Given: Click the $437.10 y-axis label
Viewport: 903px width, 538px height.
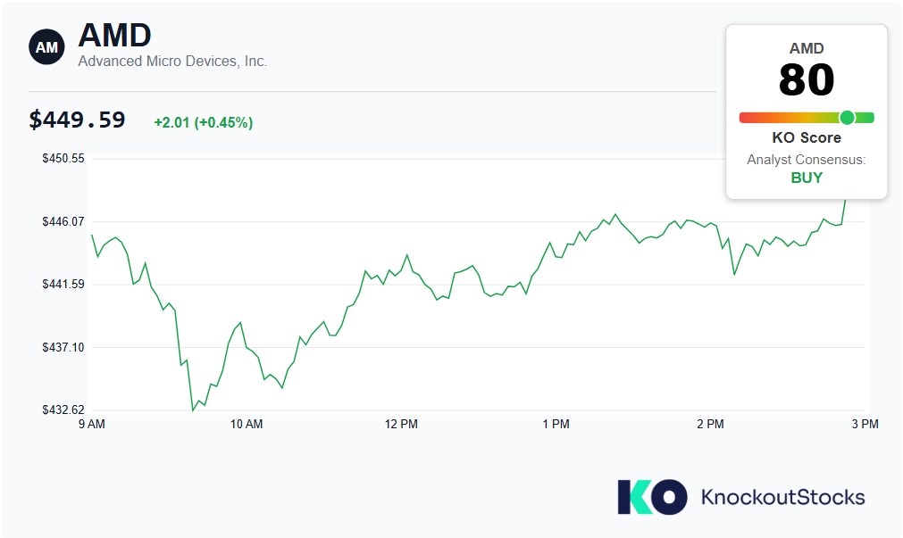Looking at the screenshot, I should coord(63,347).
